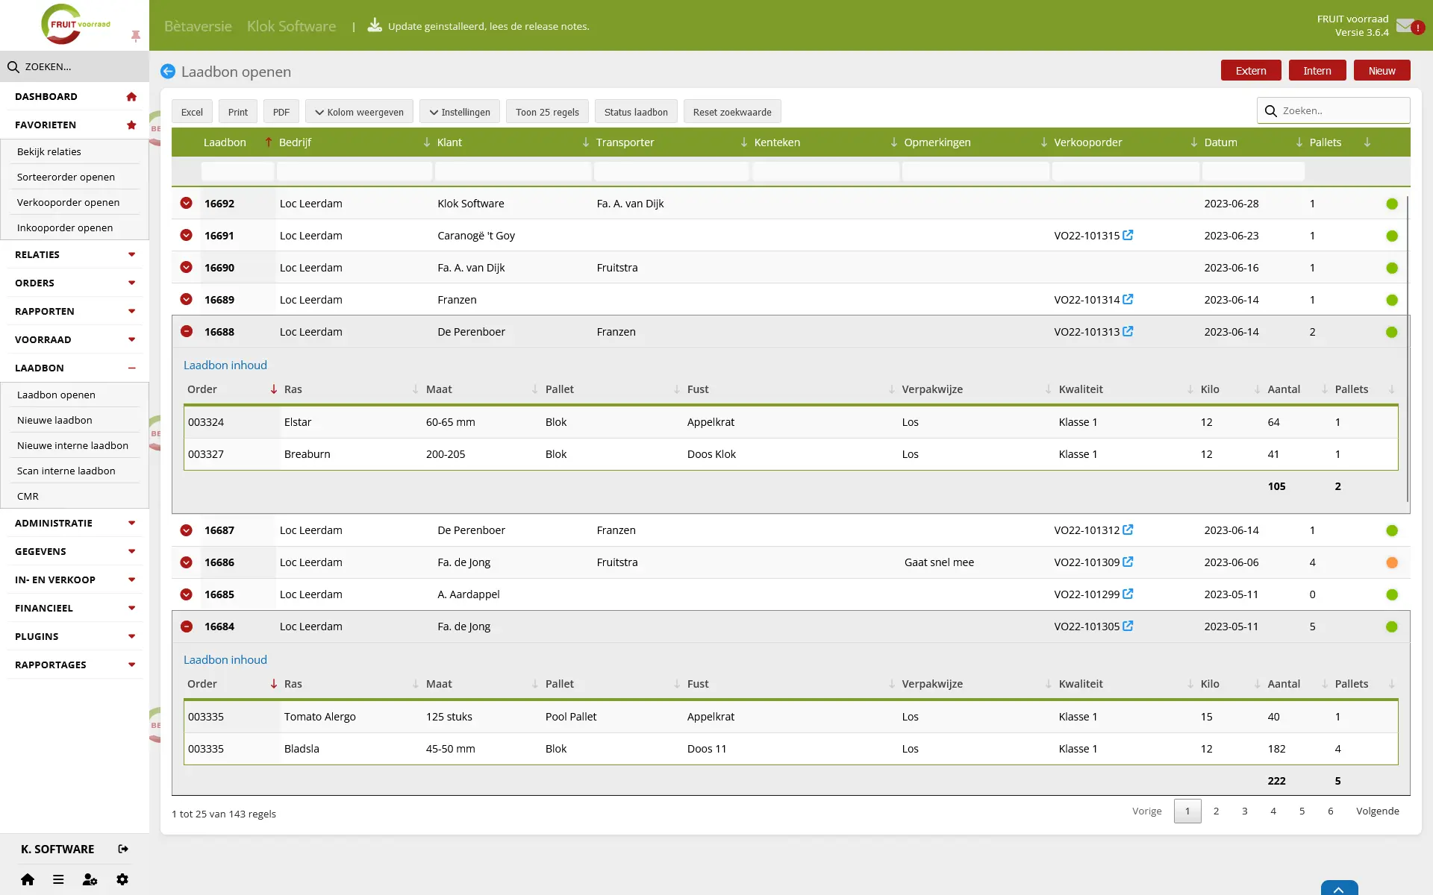
Task: Click Status laadbon button
Action: click(636, 112)
